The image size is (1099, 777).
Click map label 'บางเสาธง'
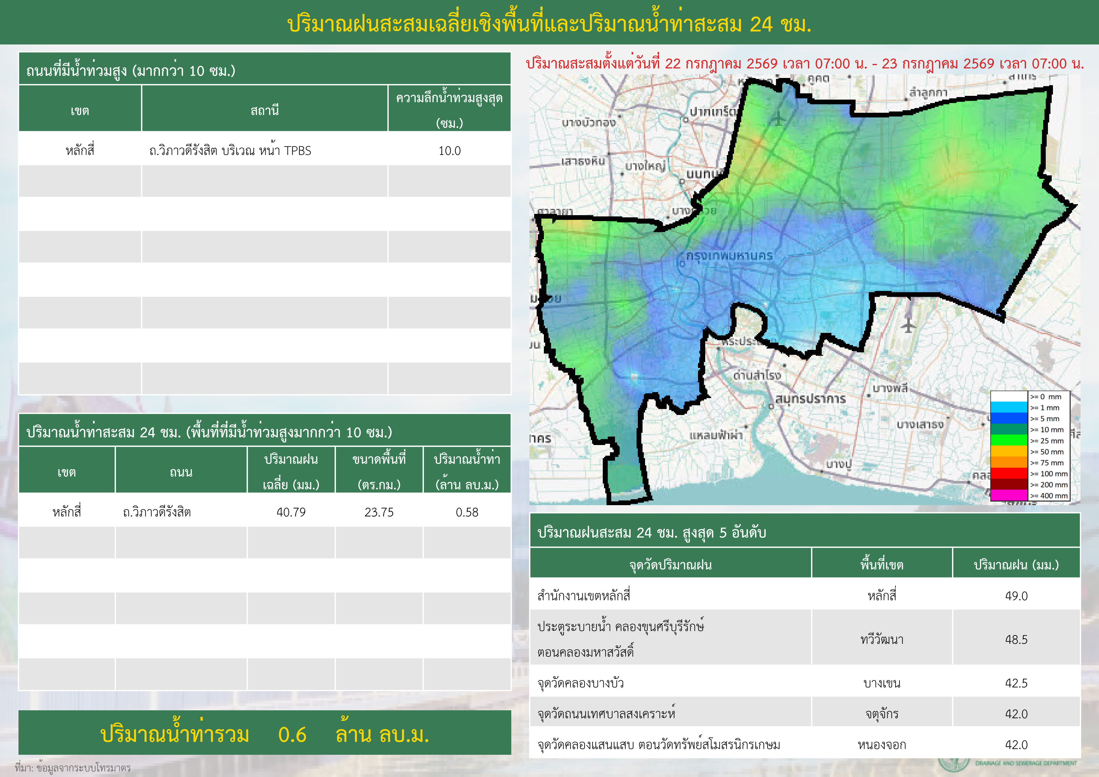pyautogui.click(x=920, y=424)
